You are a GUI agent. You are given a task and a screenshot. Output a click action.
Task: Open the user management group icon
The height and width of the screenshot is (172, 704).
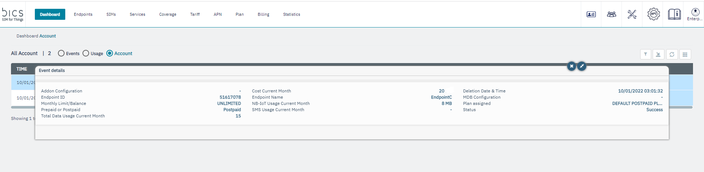611,14
